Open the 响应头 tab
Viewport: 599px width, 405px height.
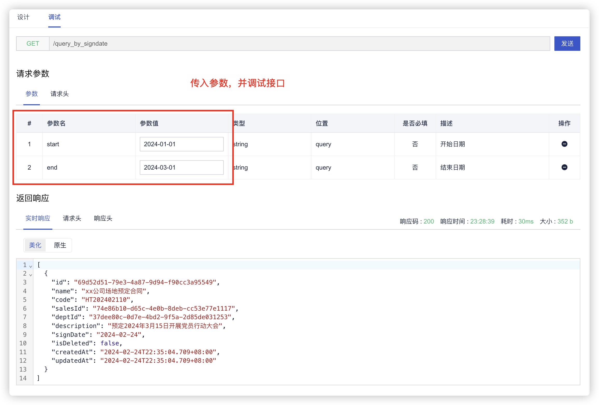(x=103, y=218)
